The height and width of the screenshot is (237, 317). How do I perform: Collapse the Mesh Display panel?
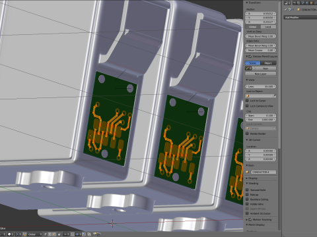tap(247, 224)
